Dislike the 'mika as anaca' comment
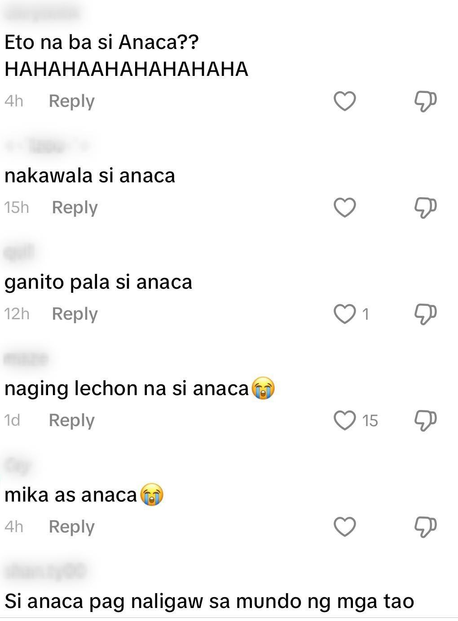 (x=425, y=527)
